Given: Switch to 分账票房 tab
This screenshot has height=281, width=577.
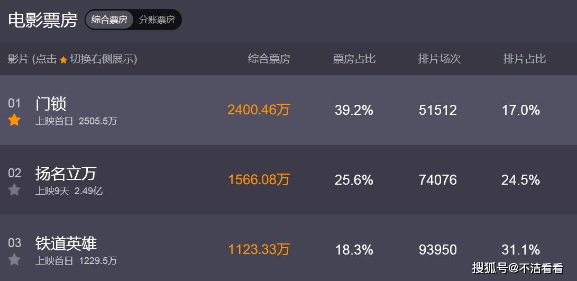Looking at the screenshot, I should coord(157,20).
